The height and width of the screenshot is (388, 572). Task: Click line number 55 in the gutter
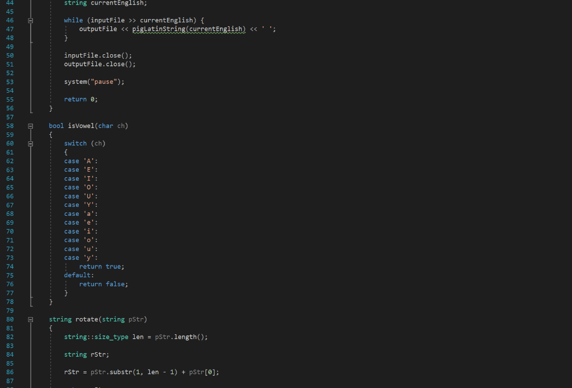pos(10,100)
